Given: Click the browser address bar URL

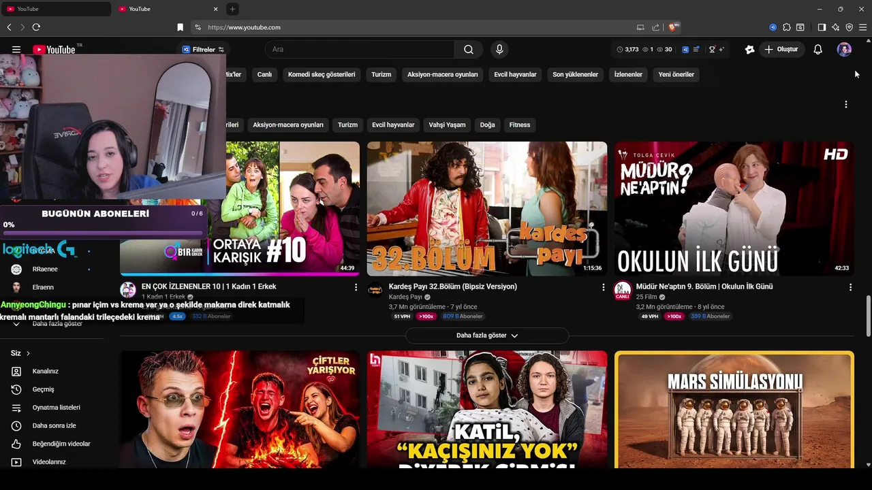Looking at the screenshot, I should pos(244,27).
